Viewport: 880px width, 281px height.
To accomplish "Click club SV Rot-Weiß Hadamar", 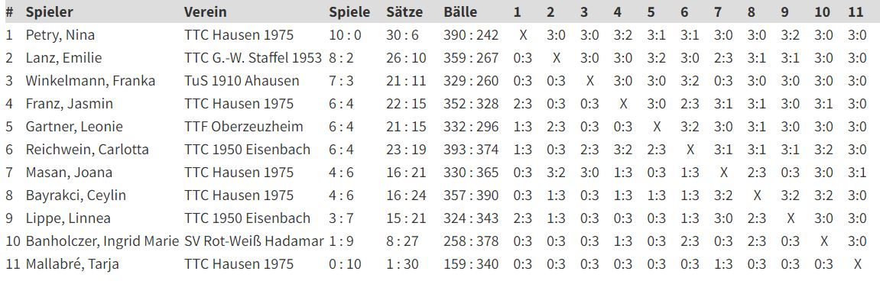I will point(255,241).
